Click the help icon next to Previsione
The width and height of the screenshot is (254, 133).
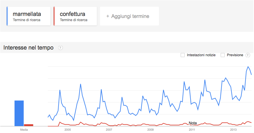tap(248, 55)
